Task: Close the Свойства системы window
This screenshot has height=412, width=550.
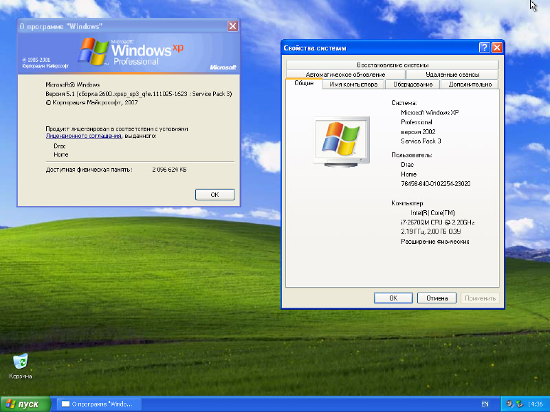Action: (496, 47)
